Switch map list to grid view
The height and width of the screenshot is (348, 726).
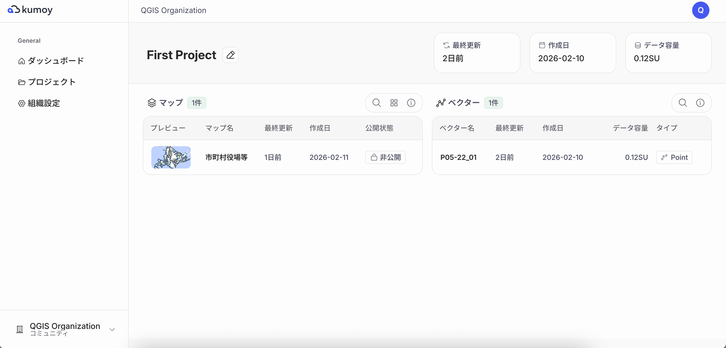tap(394, 103)
